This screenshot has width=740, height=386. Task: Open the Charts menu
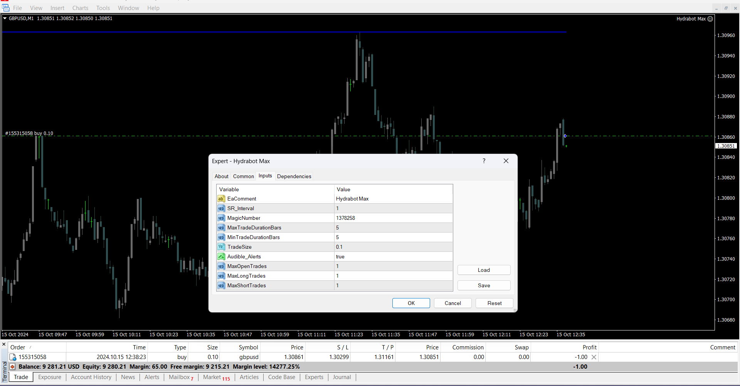[80, 8]
